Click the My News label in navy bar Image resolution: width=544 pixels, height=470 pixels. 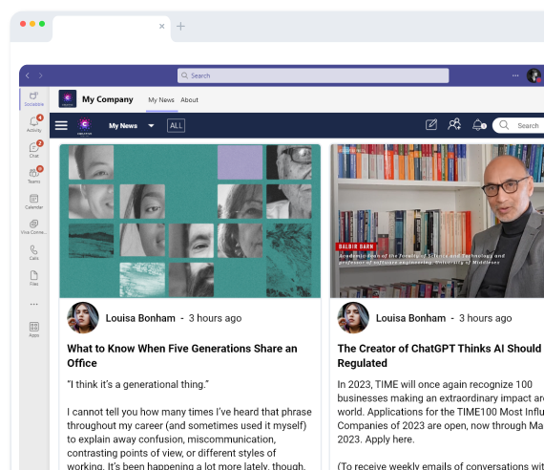123,126
